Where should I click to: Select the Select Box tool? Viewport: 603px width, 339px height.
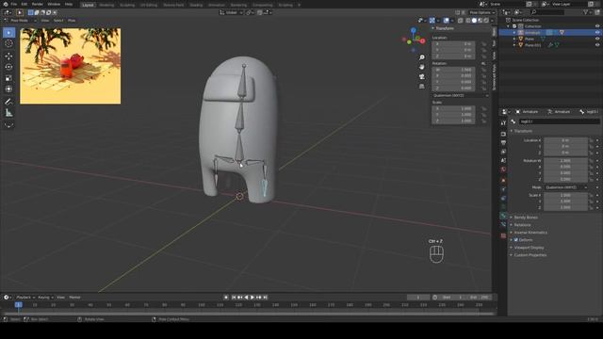[8, 33]
